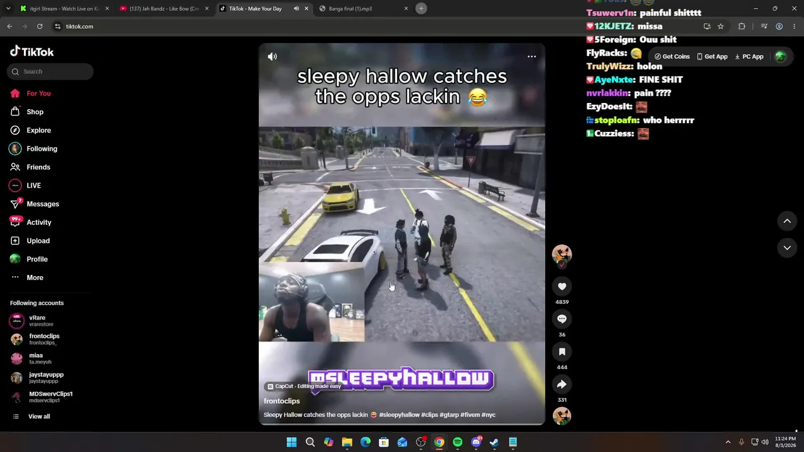Install the app via the address bar icon

click(707, 26)
